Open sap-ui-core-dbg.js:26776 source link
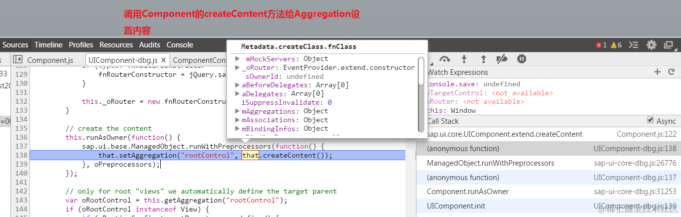 coord(634,163)
